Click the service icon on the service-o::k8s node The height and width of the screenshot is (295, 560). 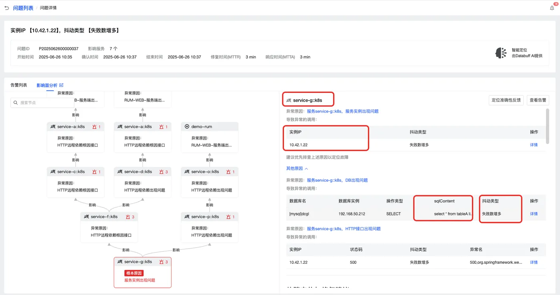coord(187,172)
